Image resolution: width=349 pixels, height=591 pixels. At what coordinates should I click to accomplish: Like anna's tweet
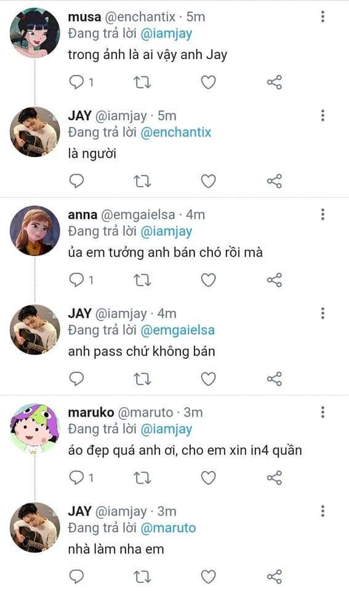pyautogui.click(x=208, y=280)
